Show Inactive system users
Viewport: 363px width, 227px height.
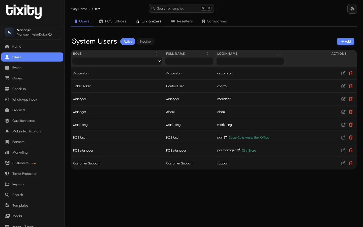145,42
